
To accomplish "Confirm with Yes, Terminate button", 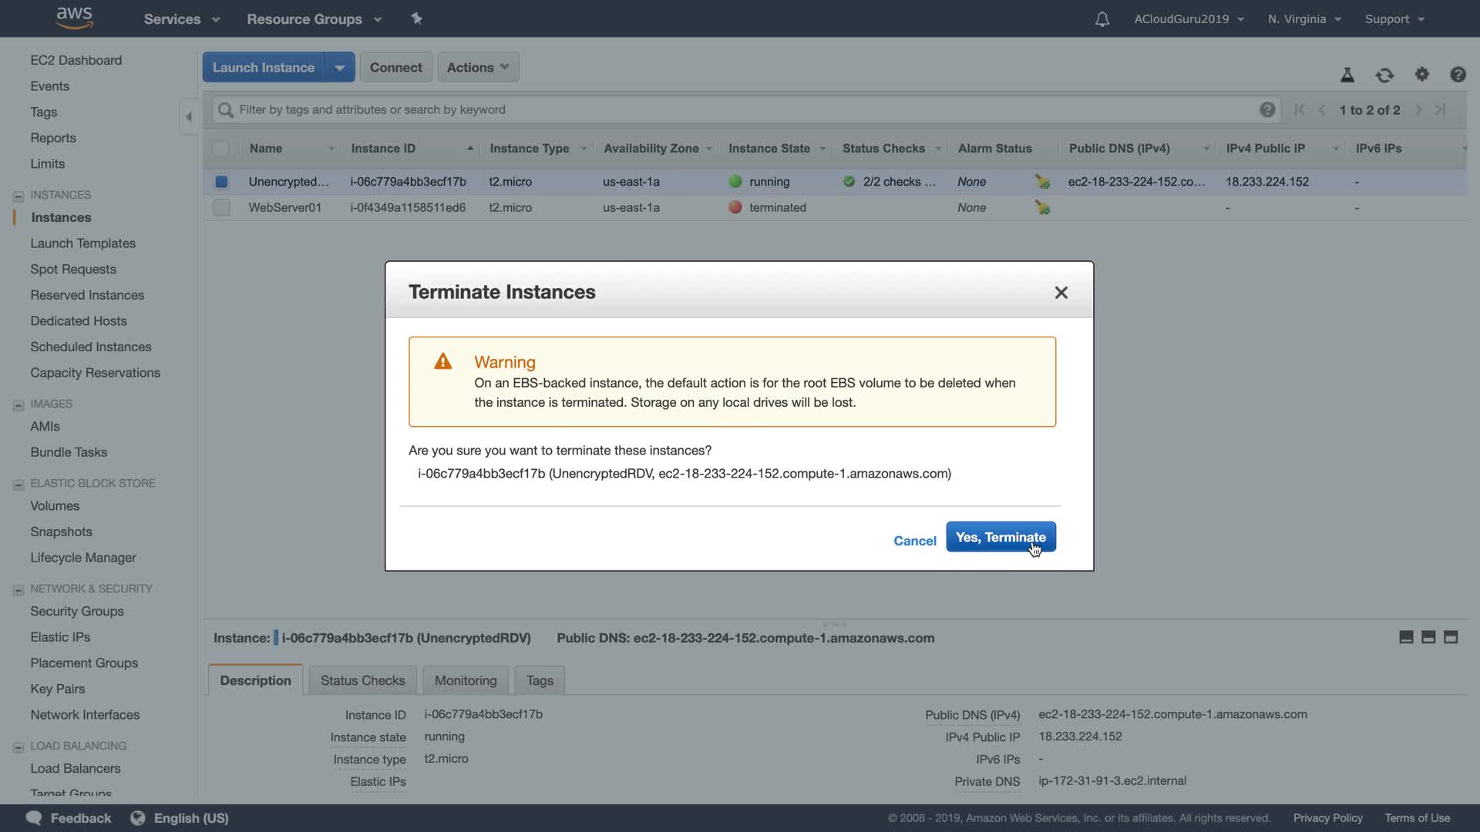I will tap(1001, 537).
